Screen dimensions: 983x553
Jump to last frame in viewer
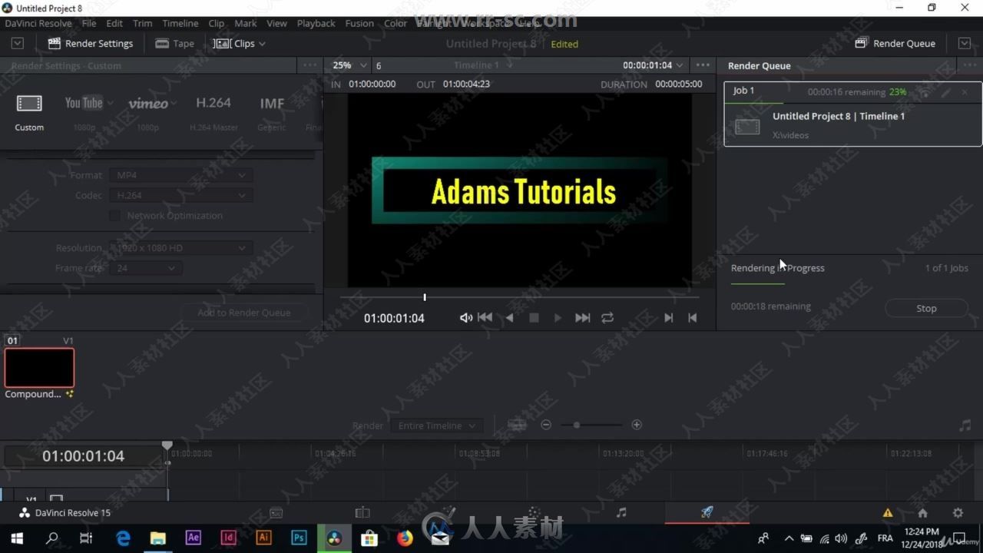click(583, 318)
